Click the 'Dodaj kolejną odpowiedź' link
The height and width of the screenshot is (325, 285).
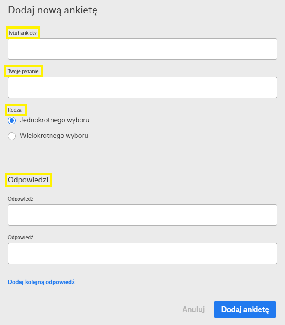(x=41, y=282)
